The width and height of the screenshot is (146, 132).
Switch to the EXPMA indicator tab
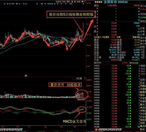(18, 130)
